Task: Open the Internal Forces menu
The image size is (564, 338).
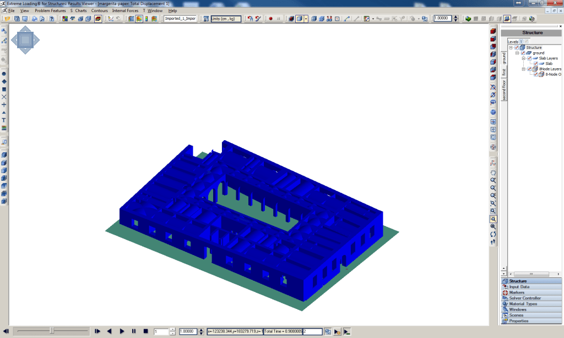Action: point(125,10)
